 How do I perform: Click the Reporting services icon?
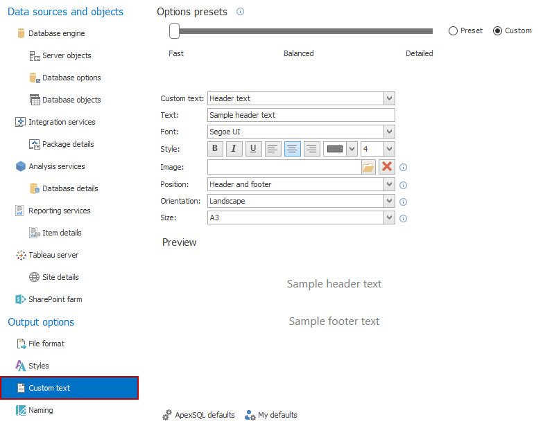pyautogui.click(x=19, y=211)
